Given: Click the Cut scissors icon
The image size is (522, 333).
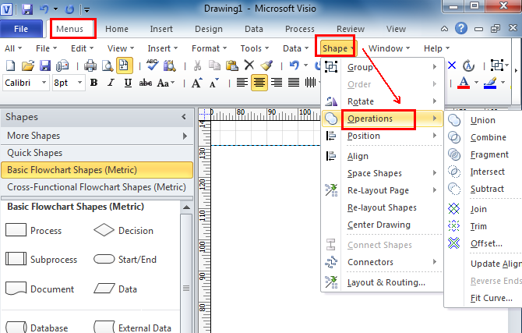Looking at the screenshot, I should click(197, 66).
